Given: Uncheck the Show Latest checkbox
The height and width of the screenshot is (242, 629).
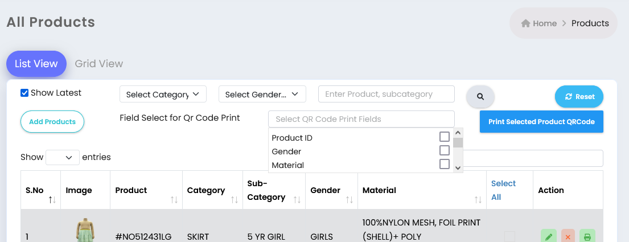Looking at the screenshot, I should coord(24,93).
